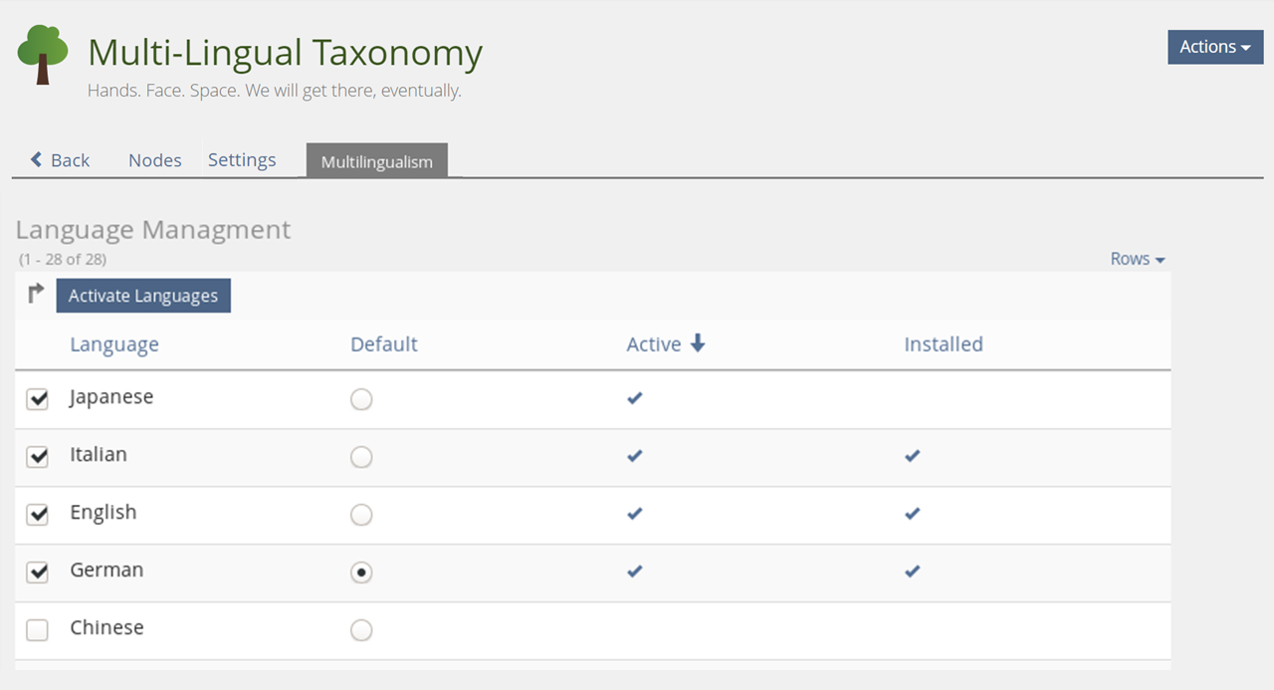Open the Actions dropdown menu
Image resolution: width=1274 pixels, height=690 pixels.
pos(1214,47)
